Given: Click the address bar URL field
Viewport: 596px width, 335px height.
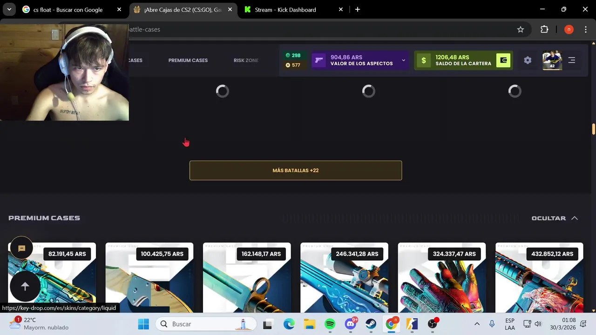Looking at the screenshot, I should 321,29.
